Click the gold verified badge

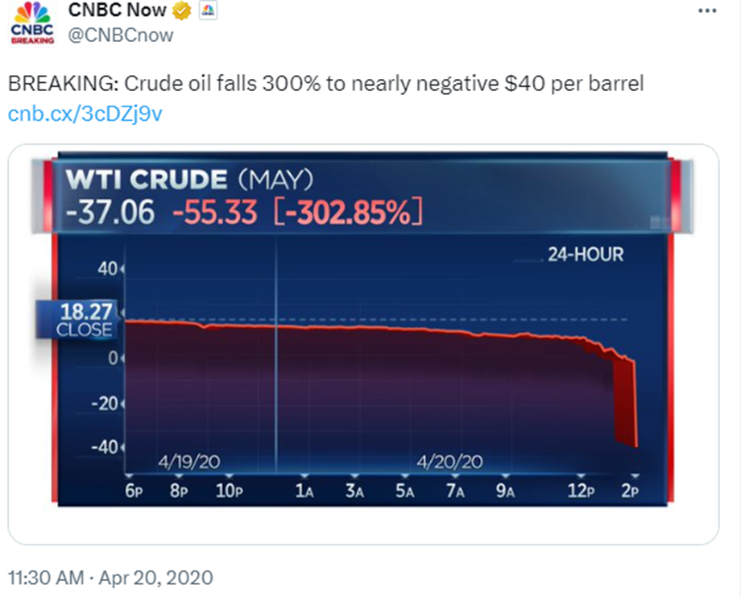pyautogui.click(x=182, y=11)
